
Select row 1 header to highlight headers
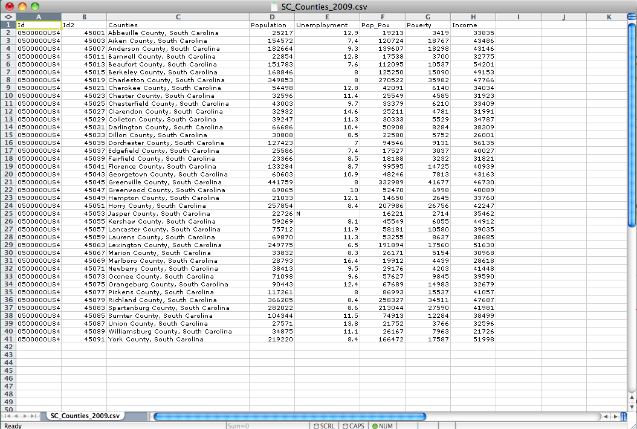click(x=7, y=25)
